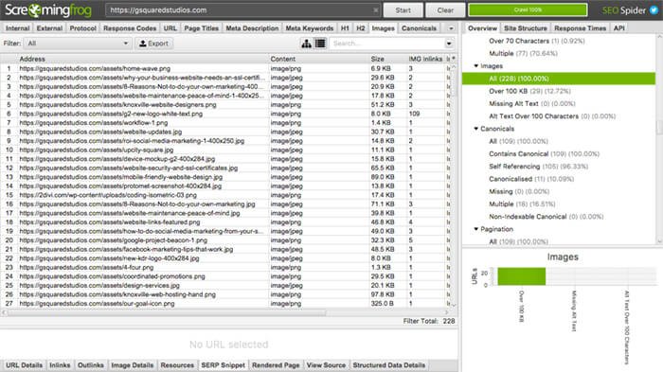Screen dimensions: 663x372
Task: Select the Overview tab
Action: [x=482, y=28]
